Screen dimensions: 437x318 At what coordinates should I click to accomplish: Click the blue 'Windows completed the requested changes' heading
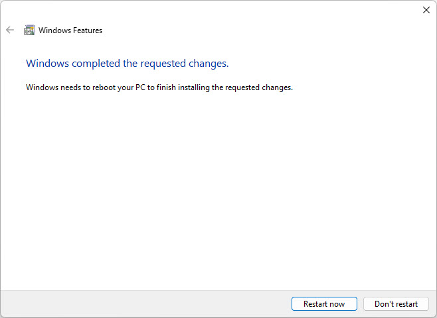click(x=127, y=64)
